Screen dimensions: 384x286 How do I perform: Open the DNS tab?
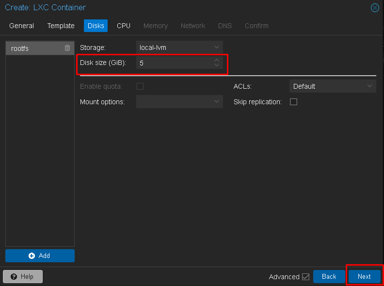225,26
